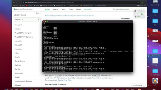The height and width of the screenshot is (90, 161).
Task: Click Comparison Query Operators breadcrumb
Action: coord(86,16)
